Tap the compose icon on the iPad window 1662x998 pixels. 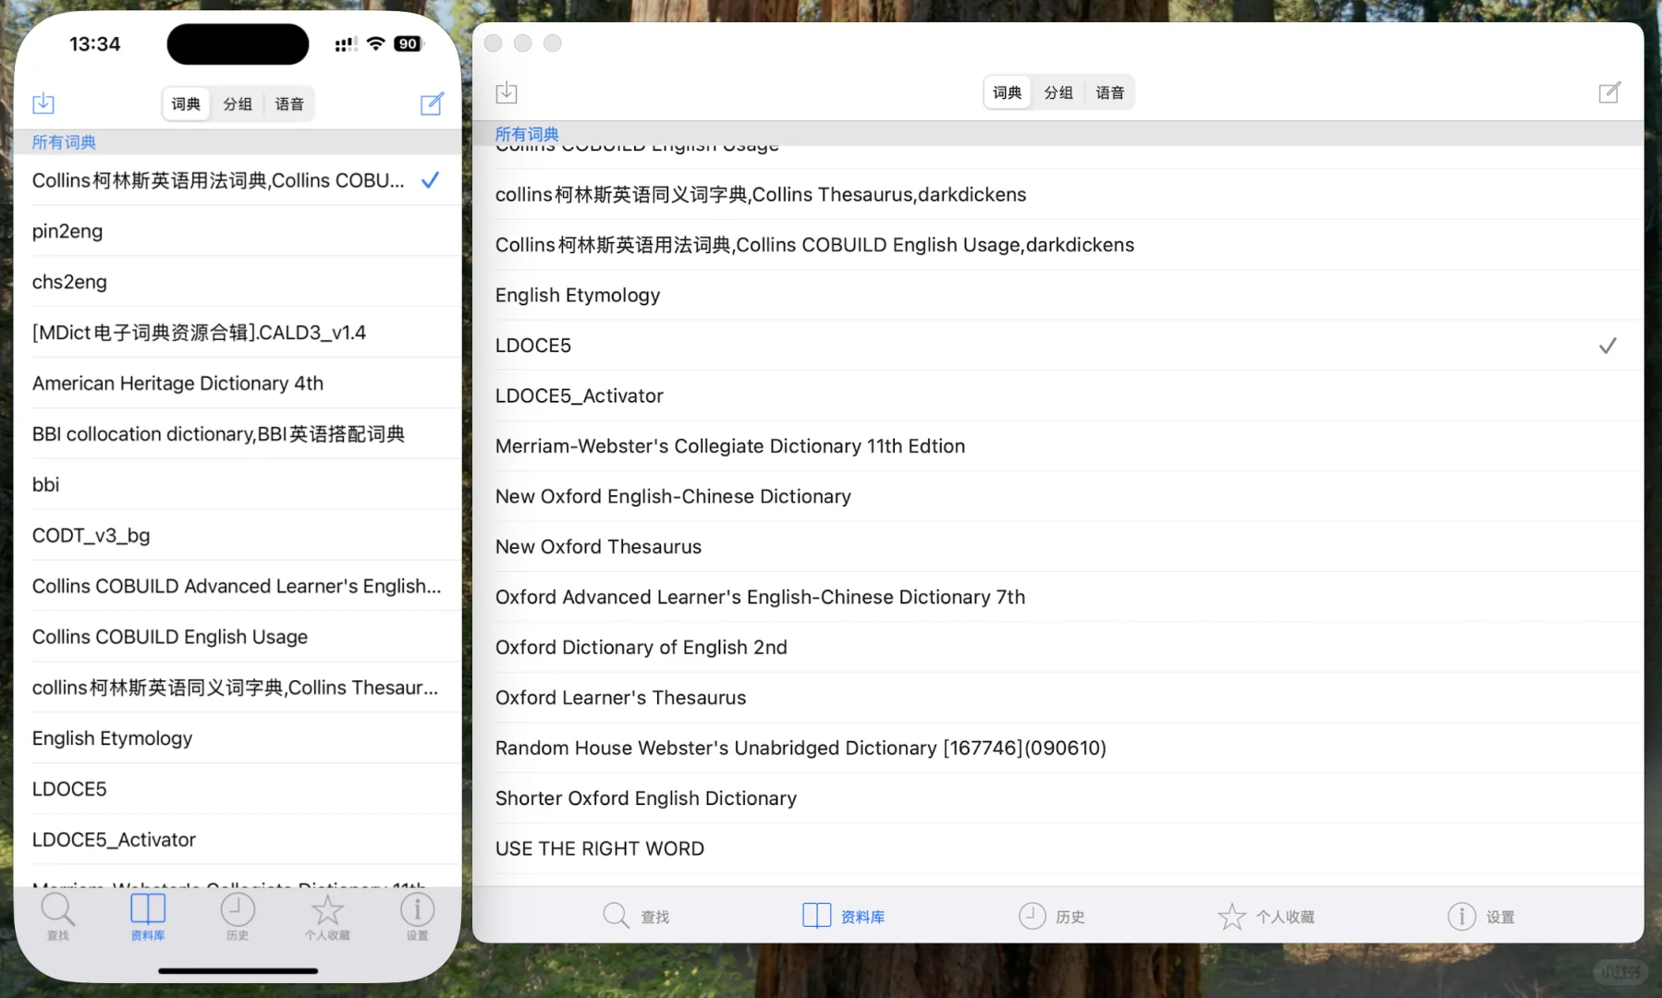click(x=1609, y=92)
